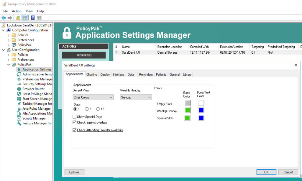Click the Show/Hide Action Pane toolbar icon
The image size is (302, 181).
tap(39, 18)
